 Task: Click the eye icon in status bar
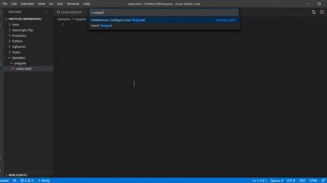(x=15, y=180)
